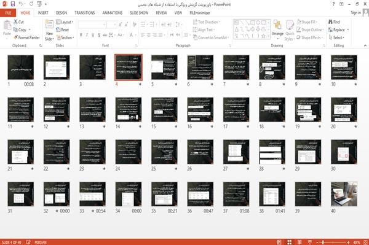Click the Copy icon
The width and height of the screenshot is (369, 245).
pos(15,29)
